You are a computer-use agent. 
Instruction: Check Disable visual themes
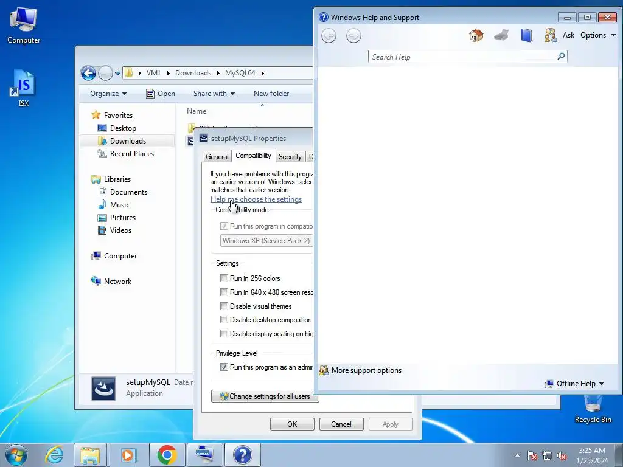tap(224, 306)
